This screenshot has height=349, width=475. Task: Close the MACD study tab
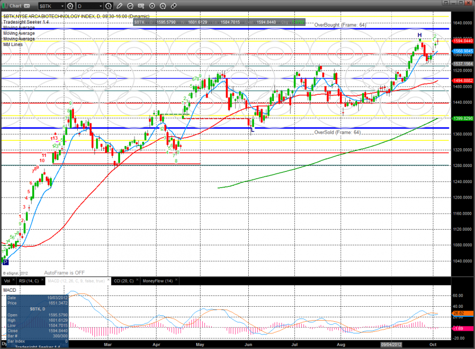pos(108,280)
